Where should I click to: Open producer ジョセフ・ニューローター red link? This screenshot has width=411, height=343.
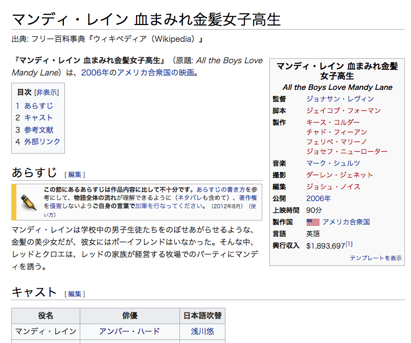click(347, 152)
